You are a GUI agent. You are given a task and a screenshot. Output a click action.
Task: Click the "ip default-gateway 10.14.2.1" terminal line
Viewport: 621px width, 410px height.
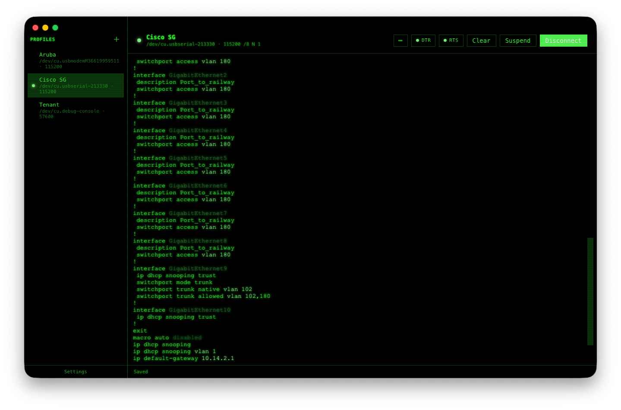click(x=183, y=358)
